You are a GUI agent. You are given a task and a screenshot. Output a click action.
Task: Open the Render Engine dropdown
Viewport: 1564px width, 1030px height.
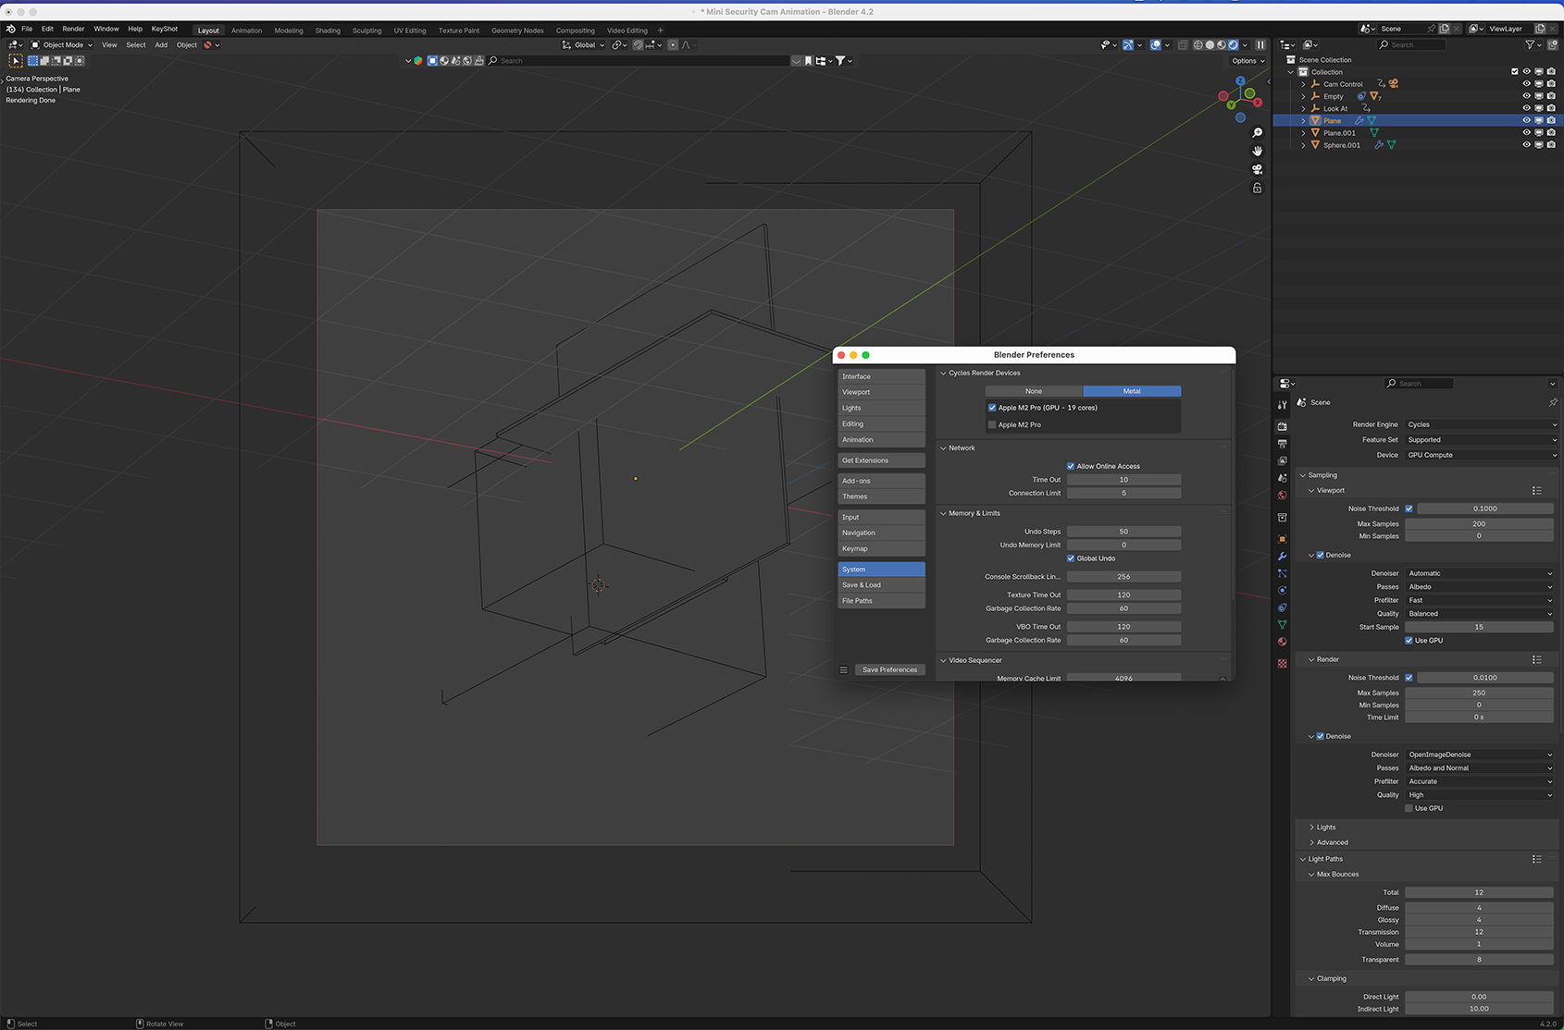pyautogui.click(x=1480, y=424)
